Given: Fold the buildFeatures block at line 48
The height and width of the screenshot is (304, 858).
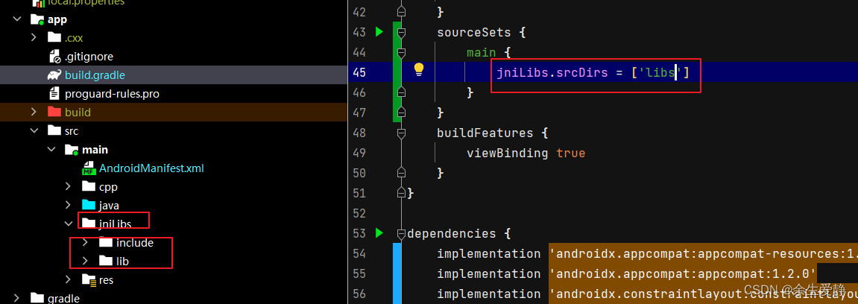Looking at the screenshot, I should point(401,133).
